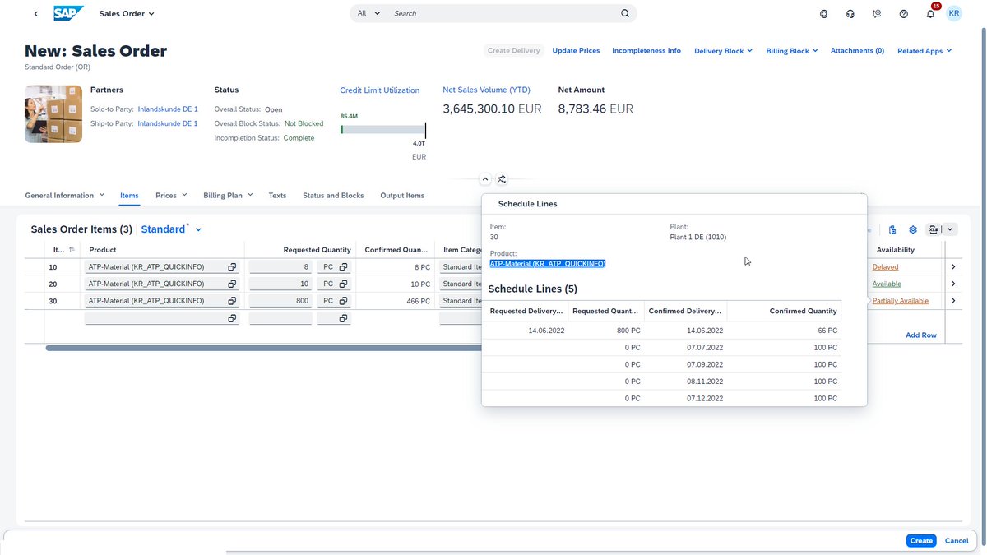Export the items table to spreadsheet
The width and height of the screenshot is (987, 555).
(x=934, y=229)
